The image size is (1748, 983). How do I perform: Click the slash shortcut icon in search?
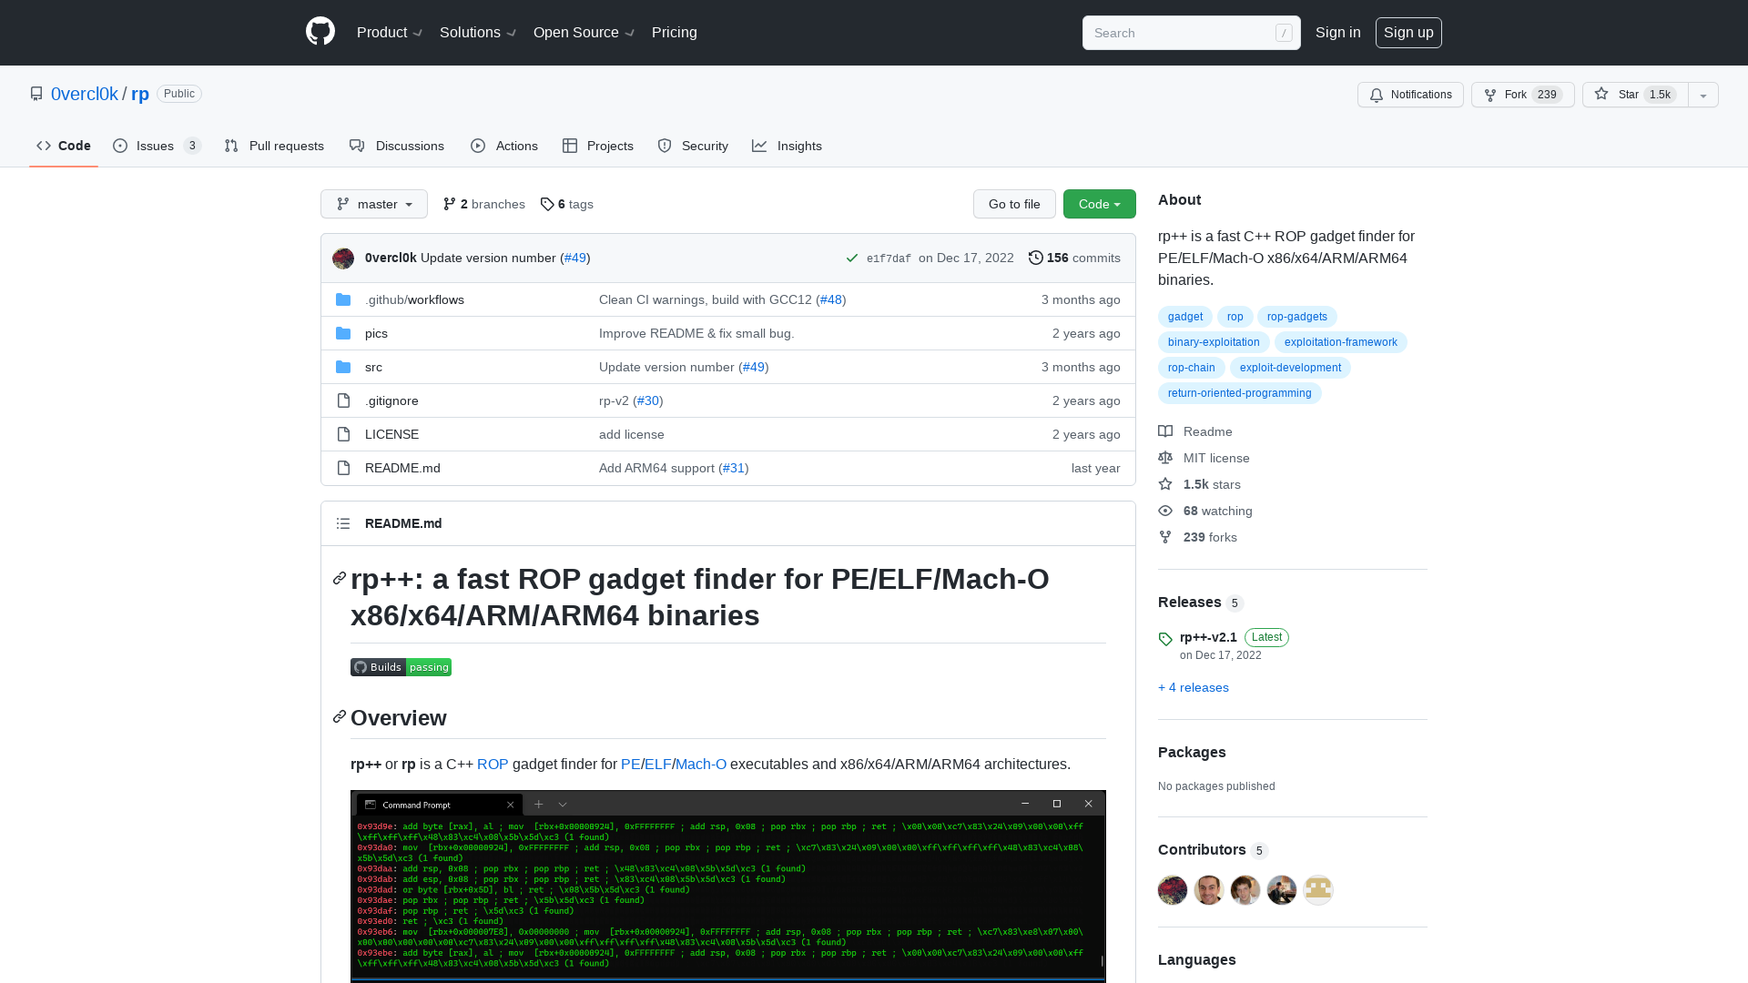1284,33
